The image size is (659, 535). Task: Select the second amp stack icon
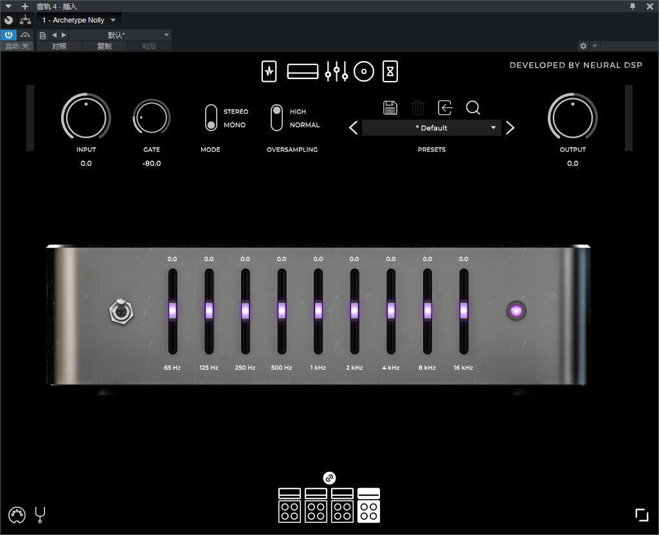(x=316, y=505)
